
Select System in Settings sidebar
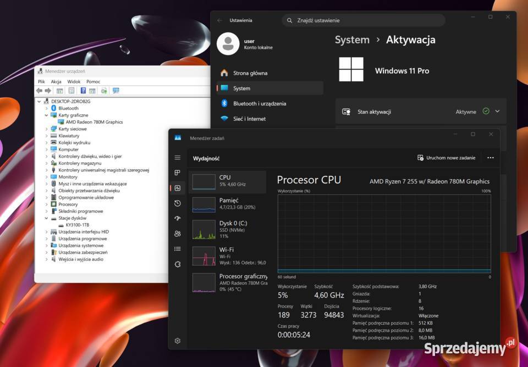click(x=269, y=88)
